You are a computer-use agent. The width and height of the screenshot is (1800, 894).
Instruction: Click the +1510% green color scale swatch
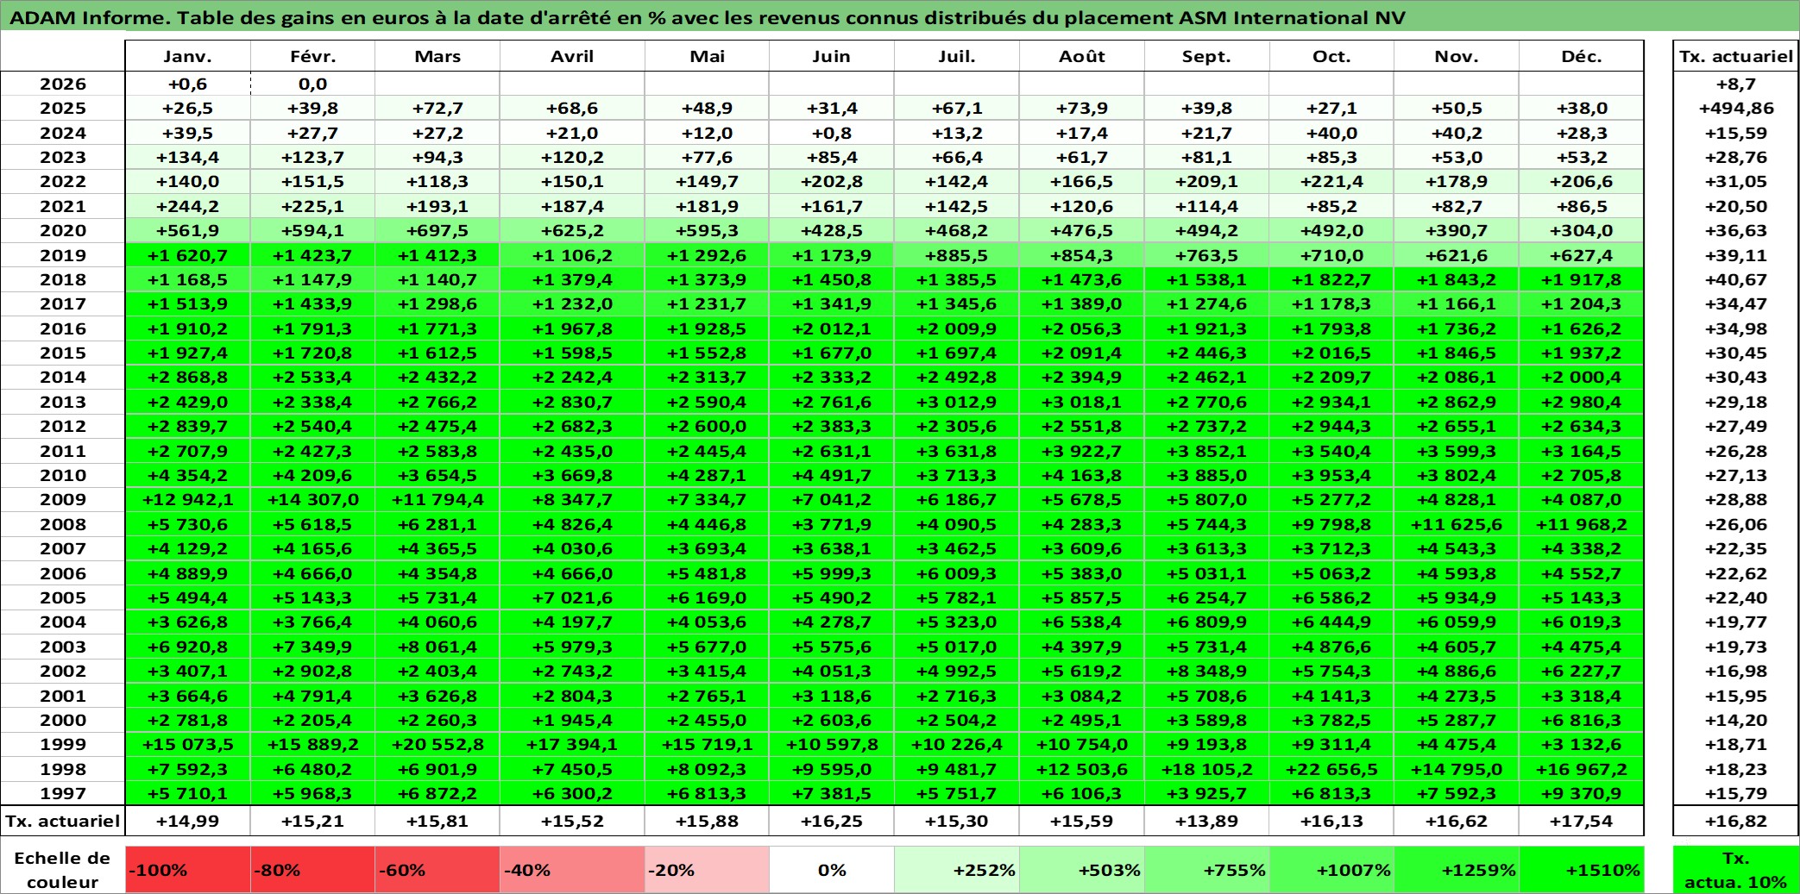pos(1582,870)
